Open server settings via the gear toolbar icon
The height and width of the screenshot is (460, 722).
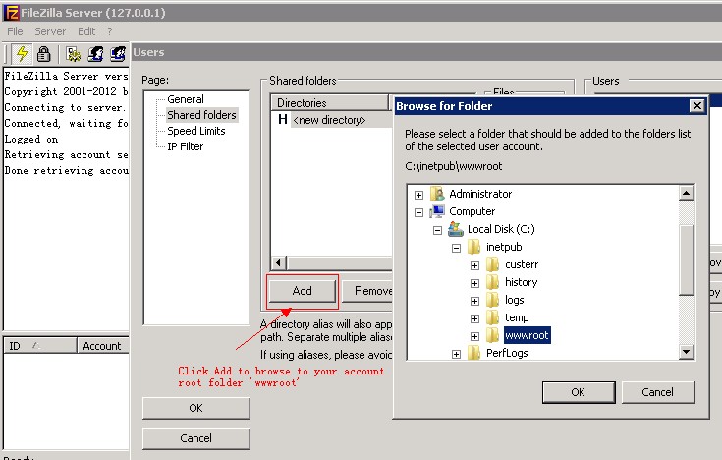pos(74,54)
